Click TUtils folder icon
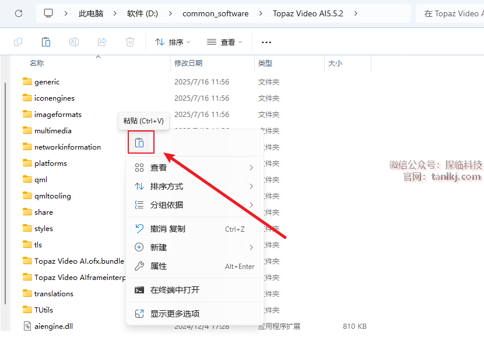 point(27,310)
